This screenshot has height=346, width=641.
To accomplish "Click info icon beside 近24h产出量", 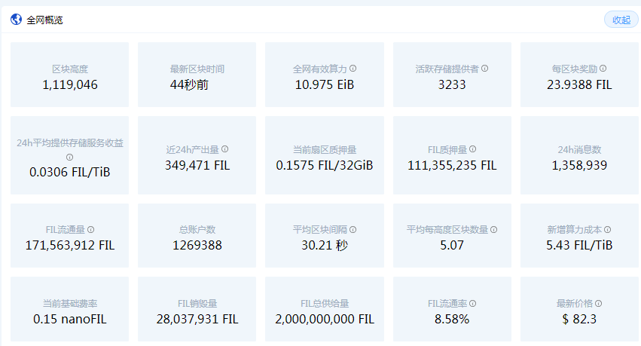I will 225,149.
